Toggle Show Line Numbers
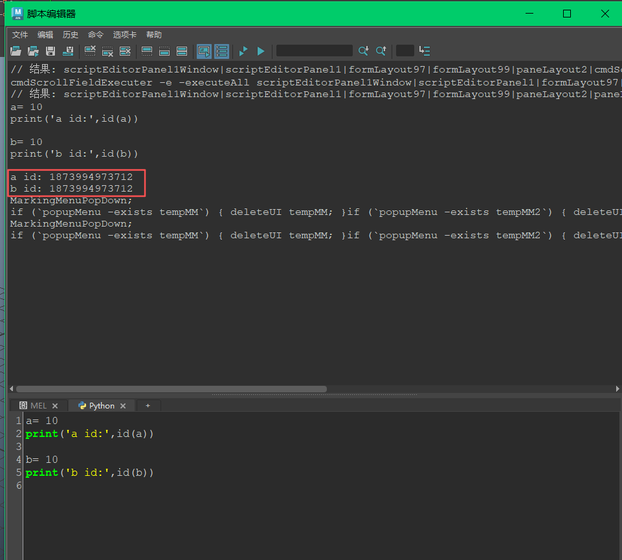 [222, 50]
